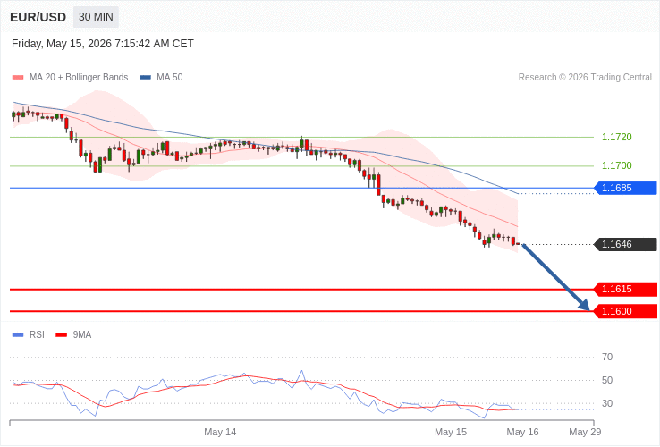Click the pink MA 20 legend swatch

(18, 78)
